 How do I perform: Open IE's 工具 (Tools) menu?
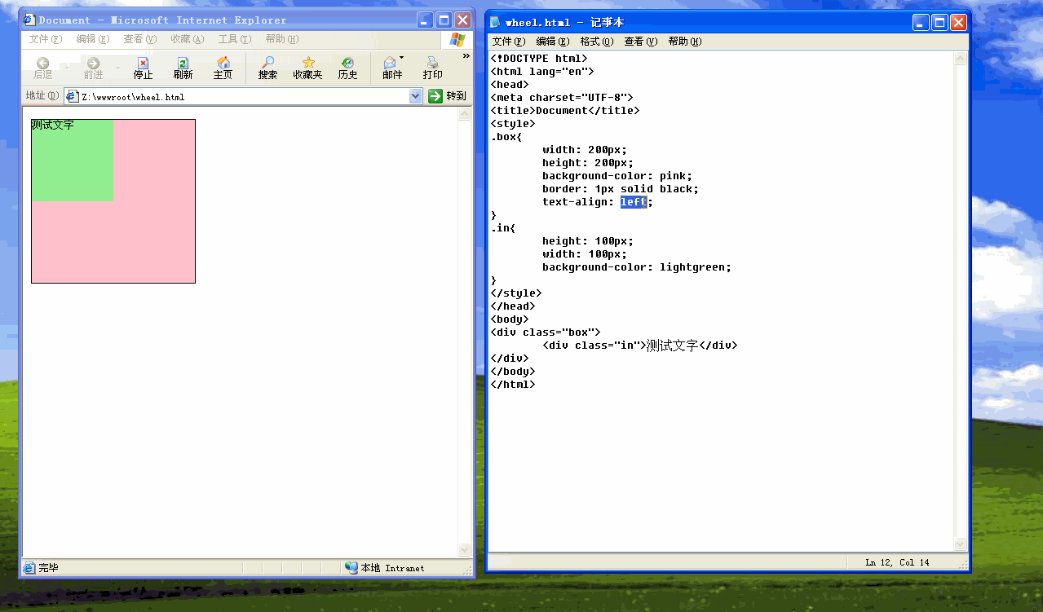pos(234,39)
